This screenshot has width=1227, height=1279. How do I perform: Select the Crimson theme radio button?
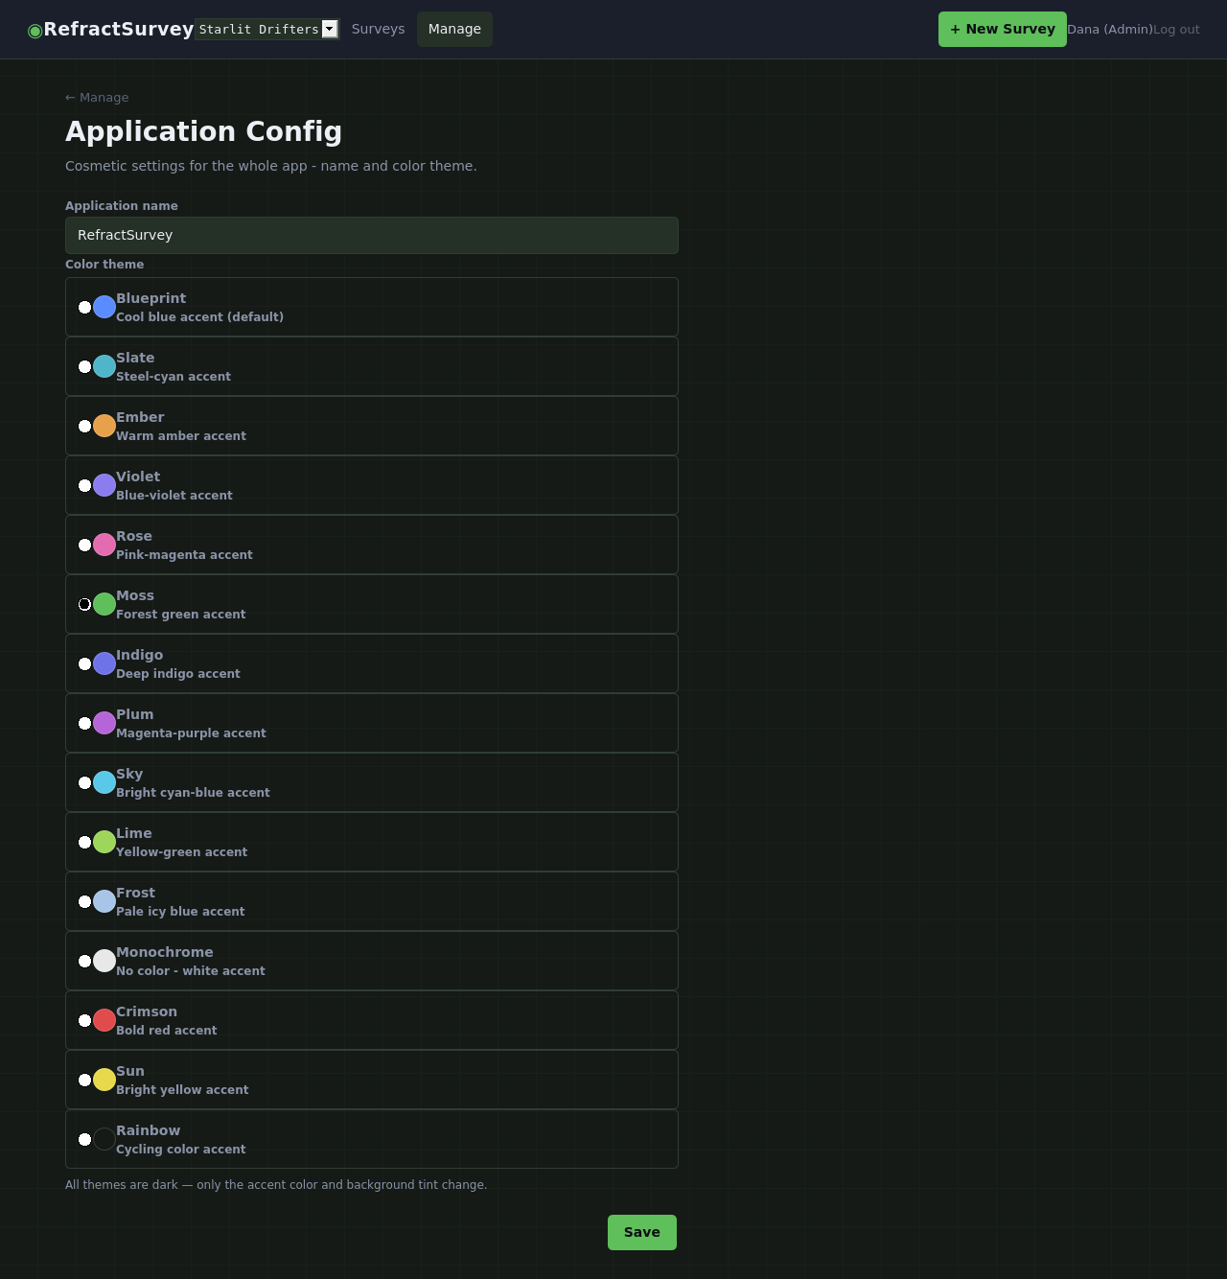(84, 1020)
